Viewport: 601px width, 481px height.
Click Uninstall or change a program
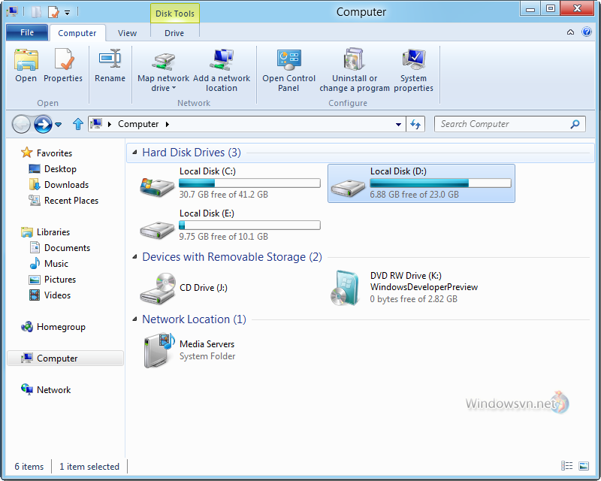tap(355, 71)
